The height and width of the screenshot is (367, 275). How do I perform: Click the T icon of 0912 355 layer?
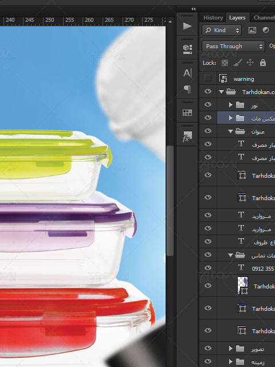coord(241,267)
